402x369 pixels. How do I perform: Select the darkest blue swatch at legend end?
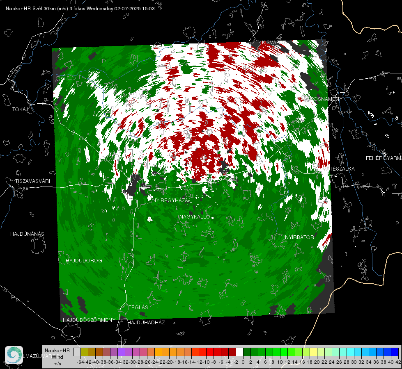click(395, 352)
